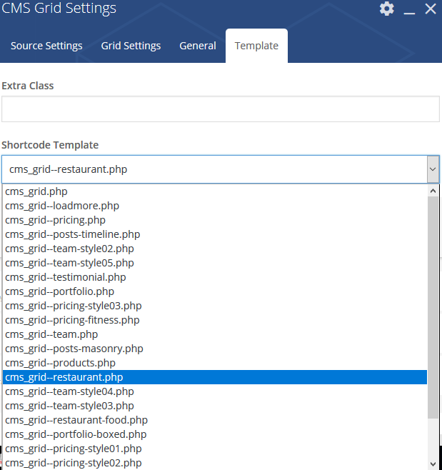The width and height of the screenshot is (442, 470).
Task: Pick cms_grid--portfolio.php template
Action: point(59,291)
